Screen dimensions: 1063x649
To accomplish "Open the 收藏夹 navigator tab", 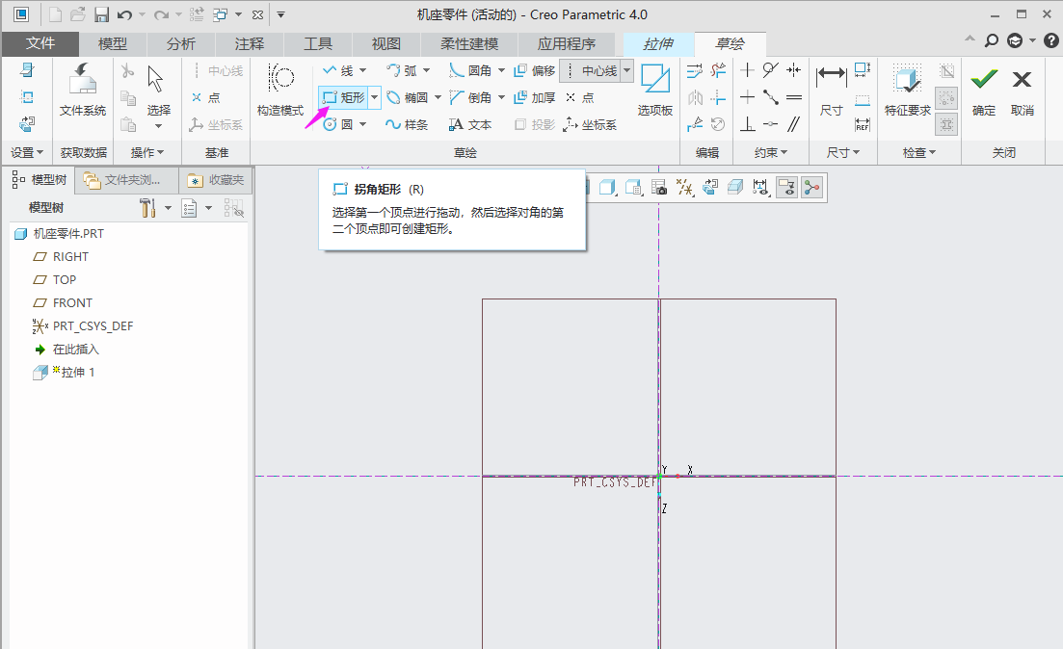I will pyautogui.click(x=216, y=180).
